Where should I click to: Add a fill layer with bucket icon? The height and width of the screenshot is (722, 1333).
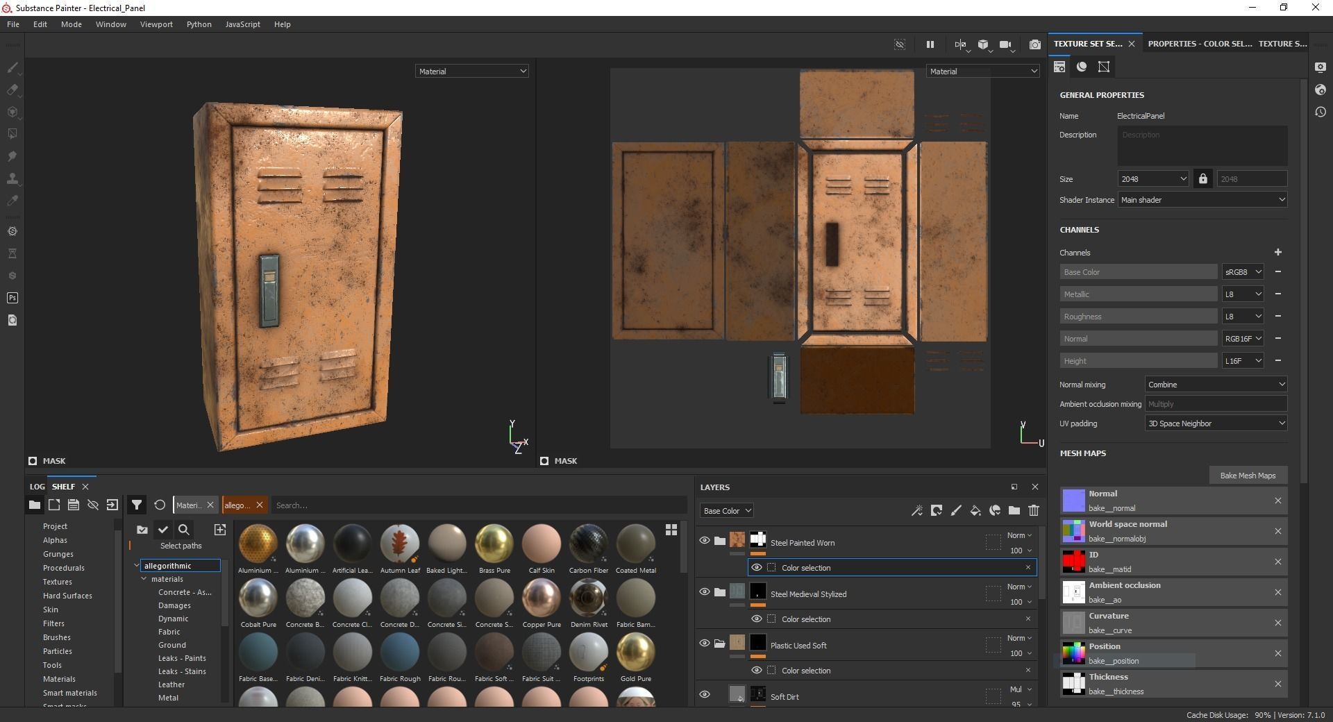coord(975,511)
